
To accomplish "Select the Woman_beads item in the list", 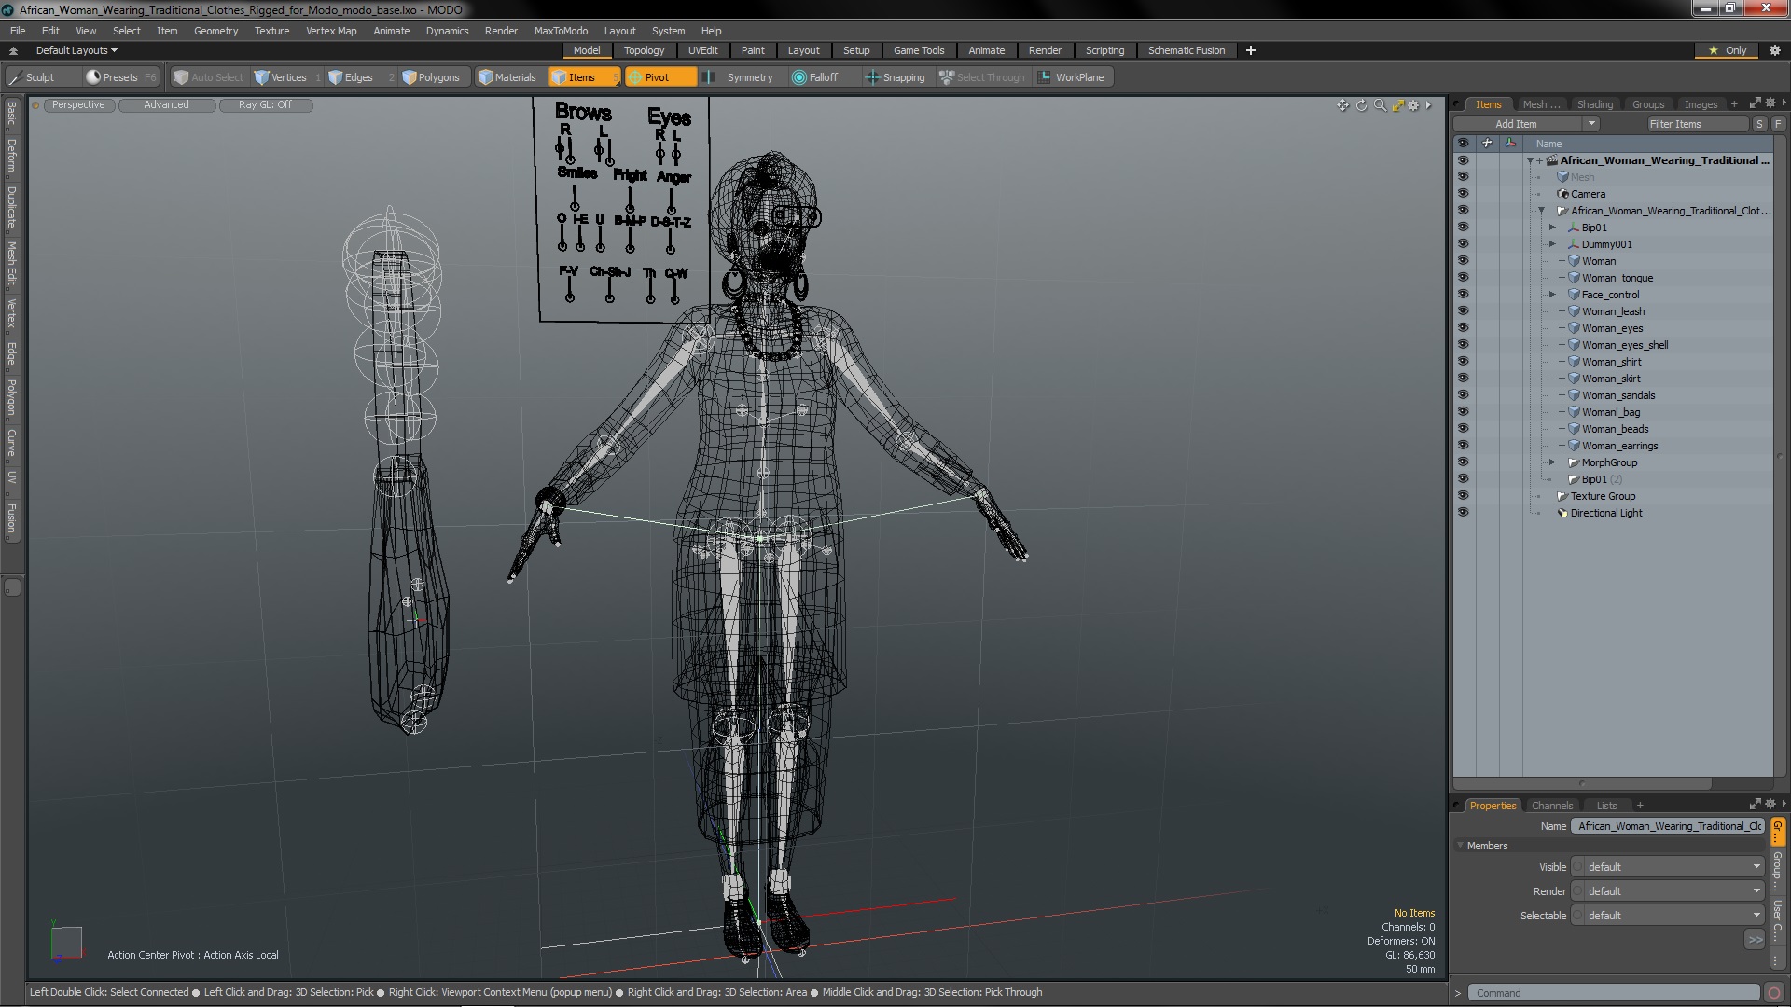I will pos(1615,429).
